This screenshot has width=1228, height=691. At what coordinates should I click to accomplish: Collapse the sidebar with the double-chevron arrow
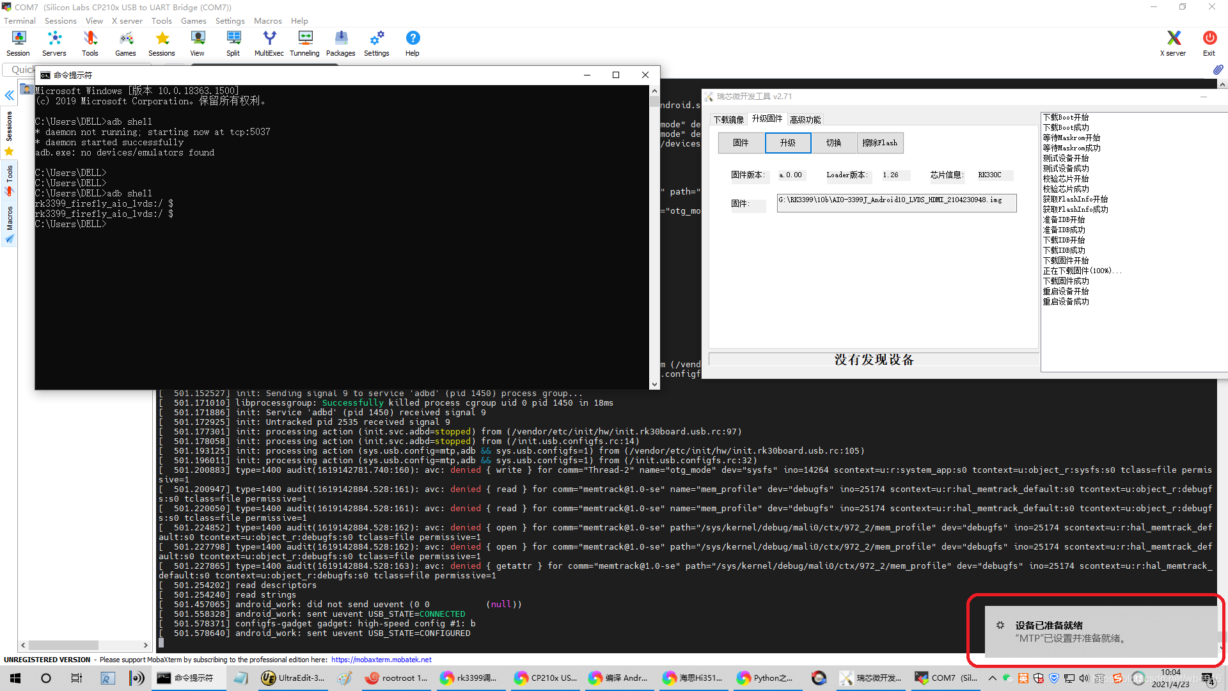(10, 95)
